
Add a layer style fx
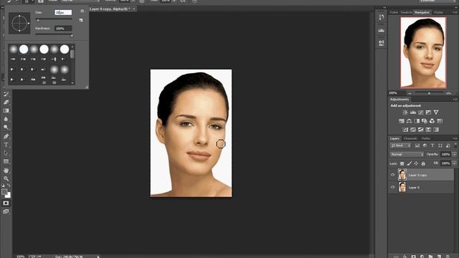(x=404, y=257)
